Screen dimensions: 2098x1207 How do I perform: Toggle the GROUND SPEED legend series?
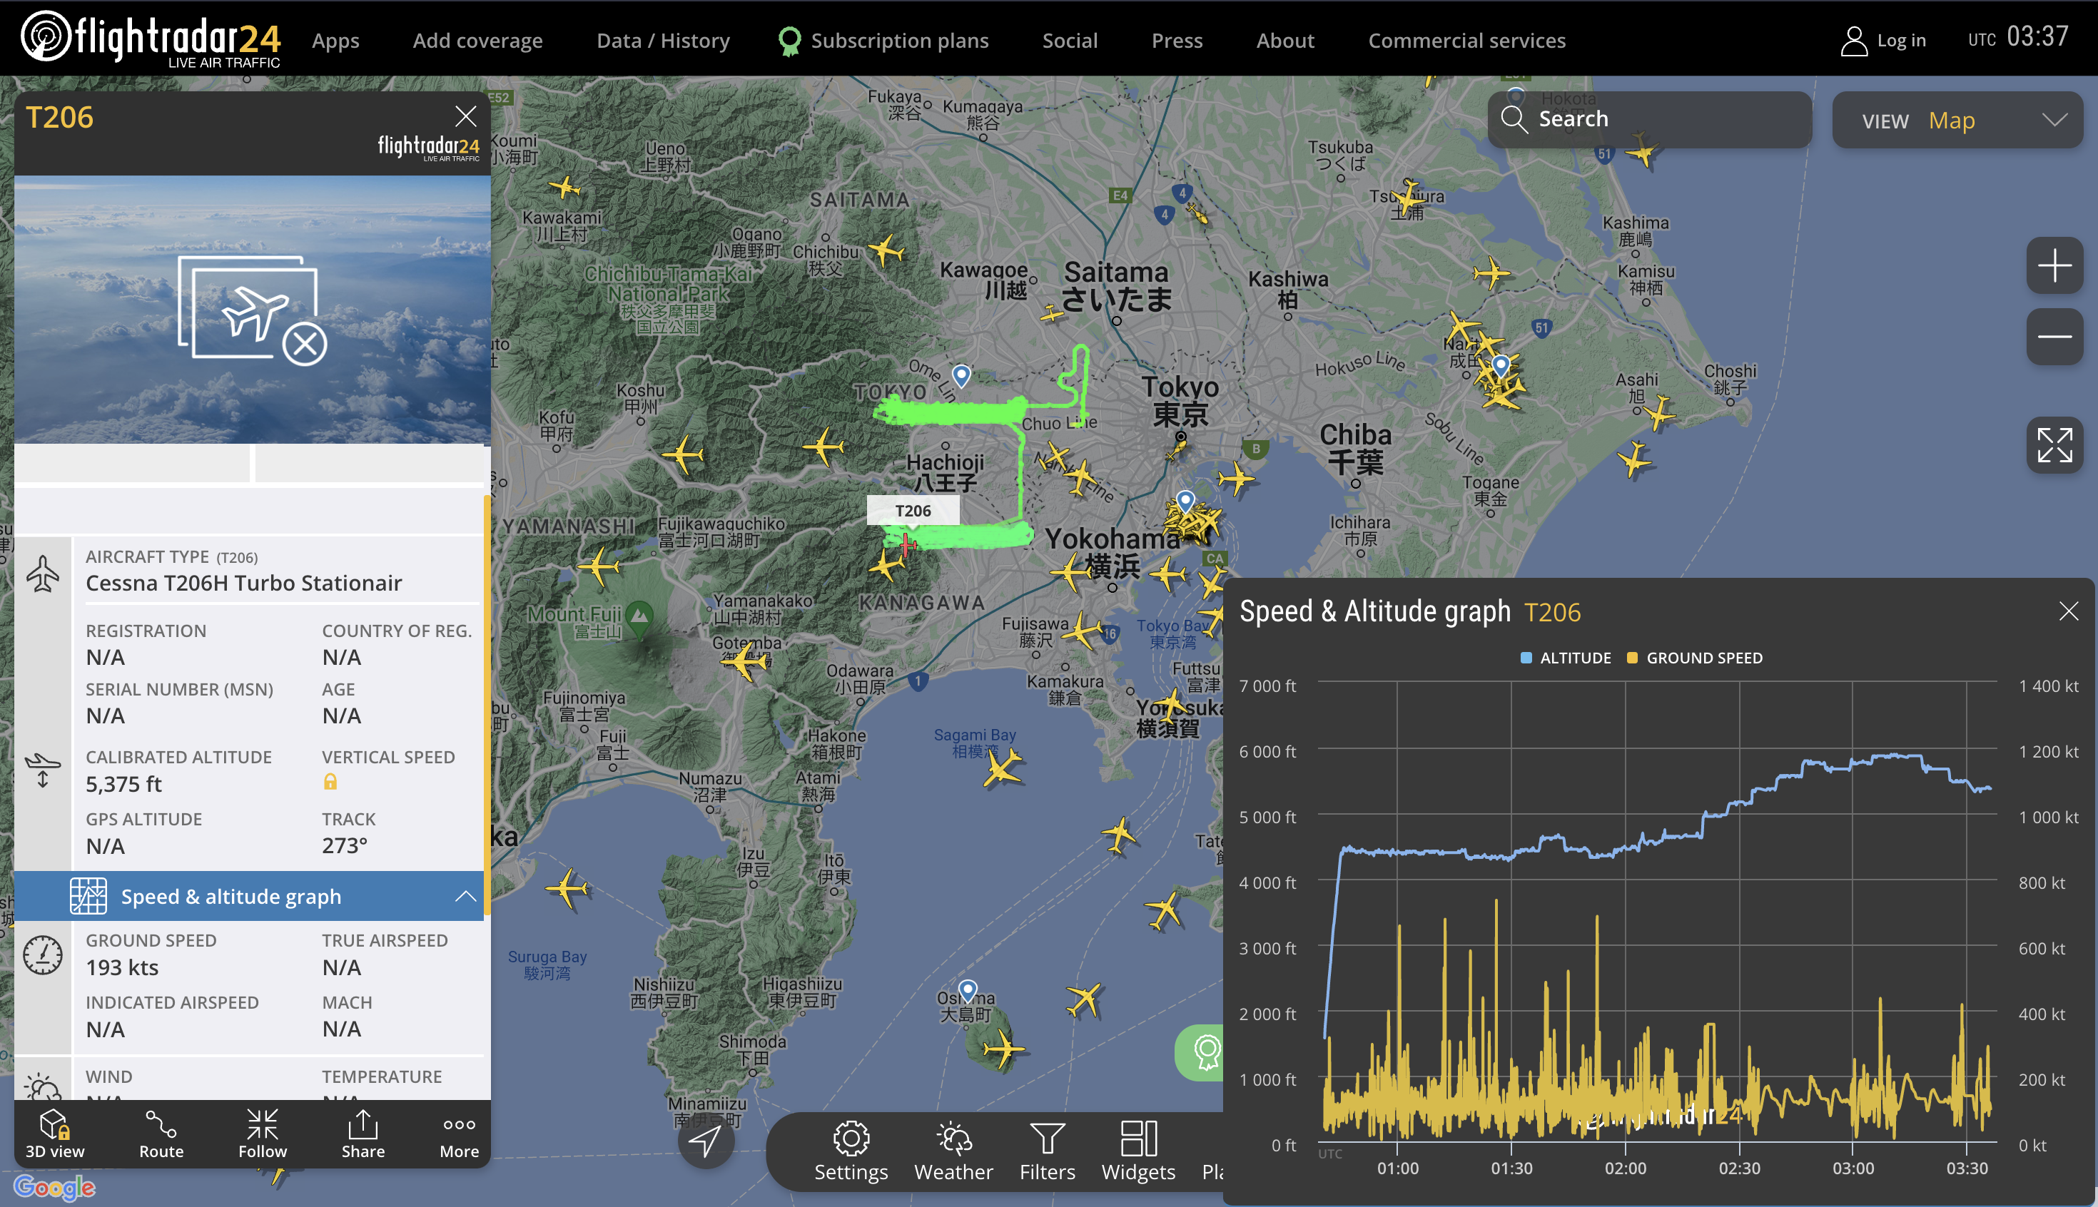click(1695, 658)
